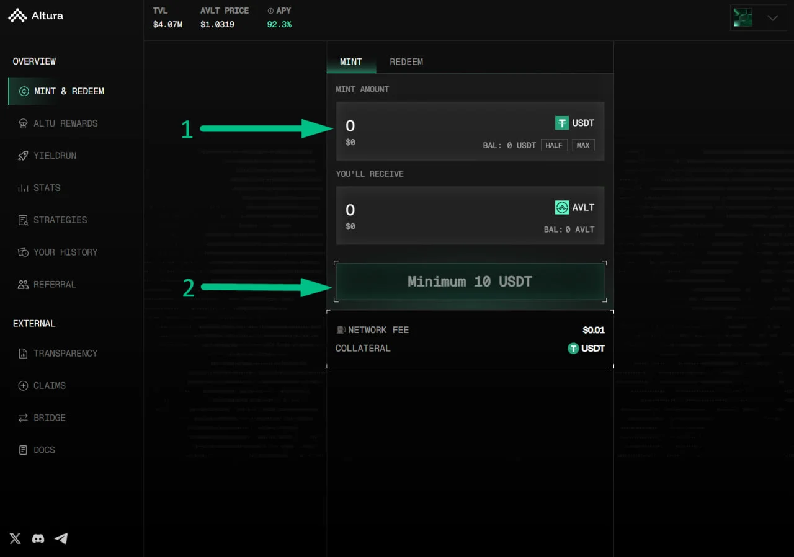Click the Claims plus circle icon

click(24, 386)
